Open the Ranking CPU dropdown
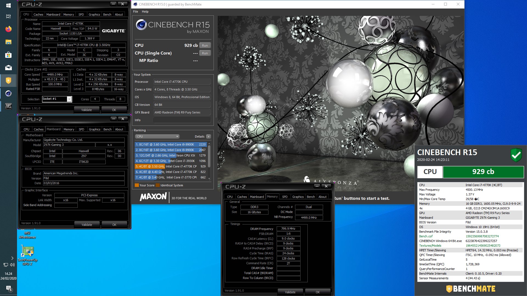 [x=157, y=136]
